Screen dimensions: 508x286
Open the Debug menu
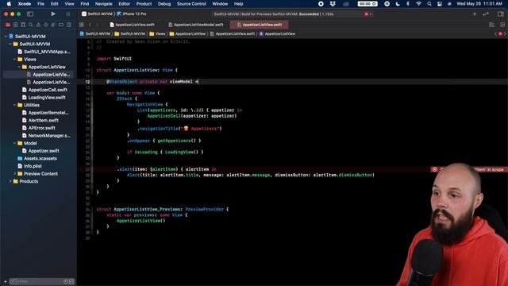click(164, 4)
